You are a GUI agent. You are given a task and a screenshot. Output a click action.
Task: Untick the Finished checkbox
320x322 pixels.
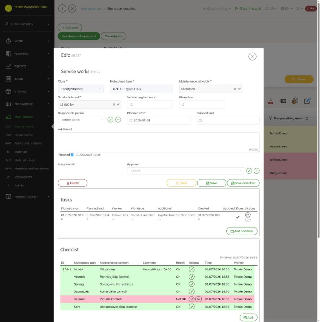coord(72,155)
